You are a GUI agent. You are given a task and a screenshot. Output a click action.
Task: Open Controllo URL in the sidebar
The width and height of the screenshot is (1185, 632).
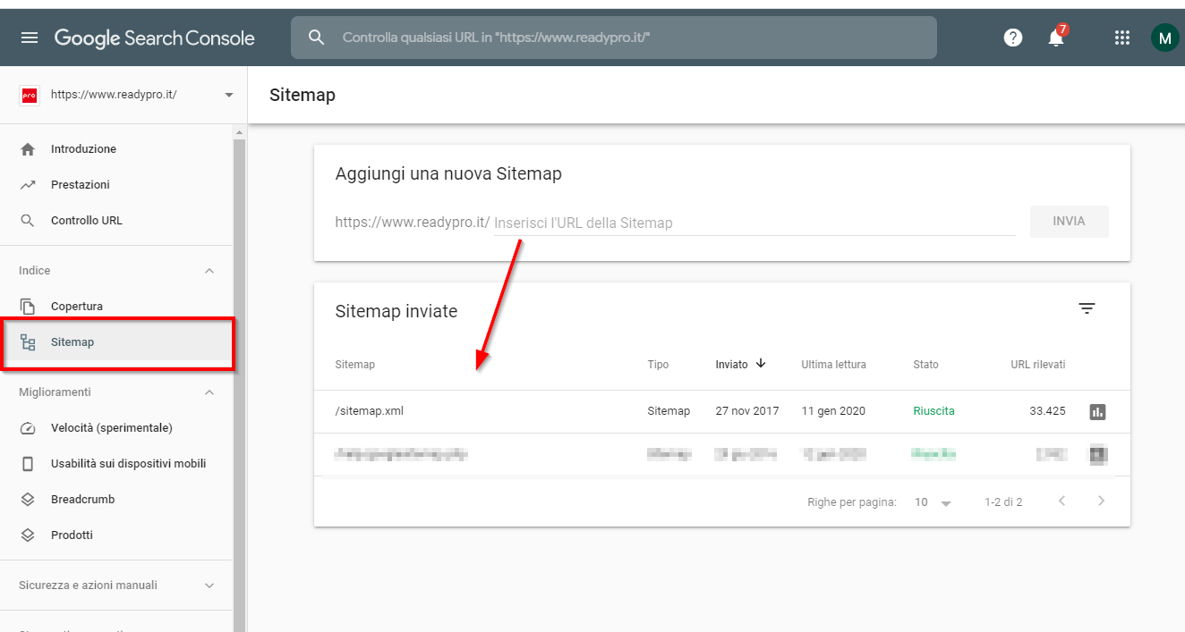tap(87, 221)
